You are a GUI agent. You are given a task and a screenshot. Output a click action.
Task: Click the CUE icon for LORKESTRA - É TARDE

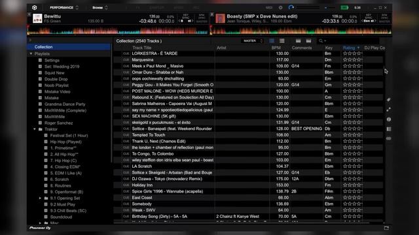pos(126,54)
